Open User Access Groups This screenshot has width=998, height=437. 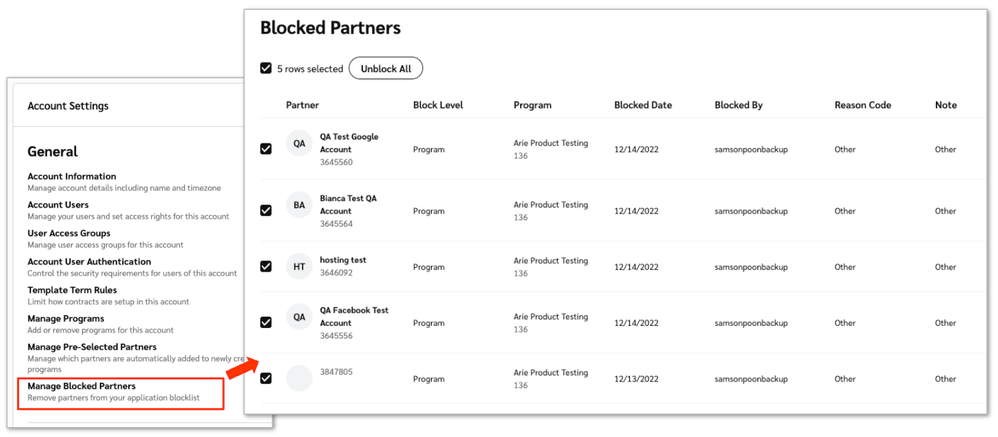pyautogui.click(x=69, y=233)
